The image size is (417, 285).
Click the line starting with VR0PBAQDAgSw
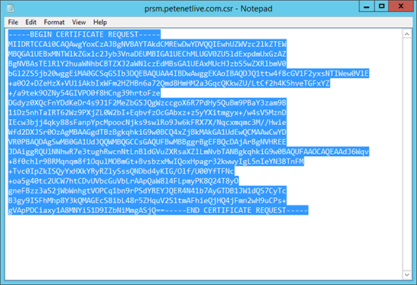pyautogui.click(x=147, y=142)
